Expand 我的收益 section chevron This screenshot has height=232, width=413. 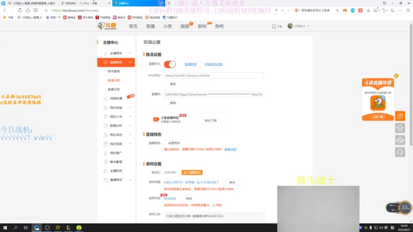[130, 108]
